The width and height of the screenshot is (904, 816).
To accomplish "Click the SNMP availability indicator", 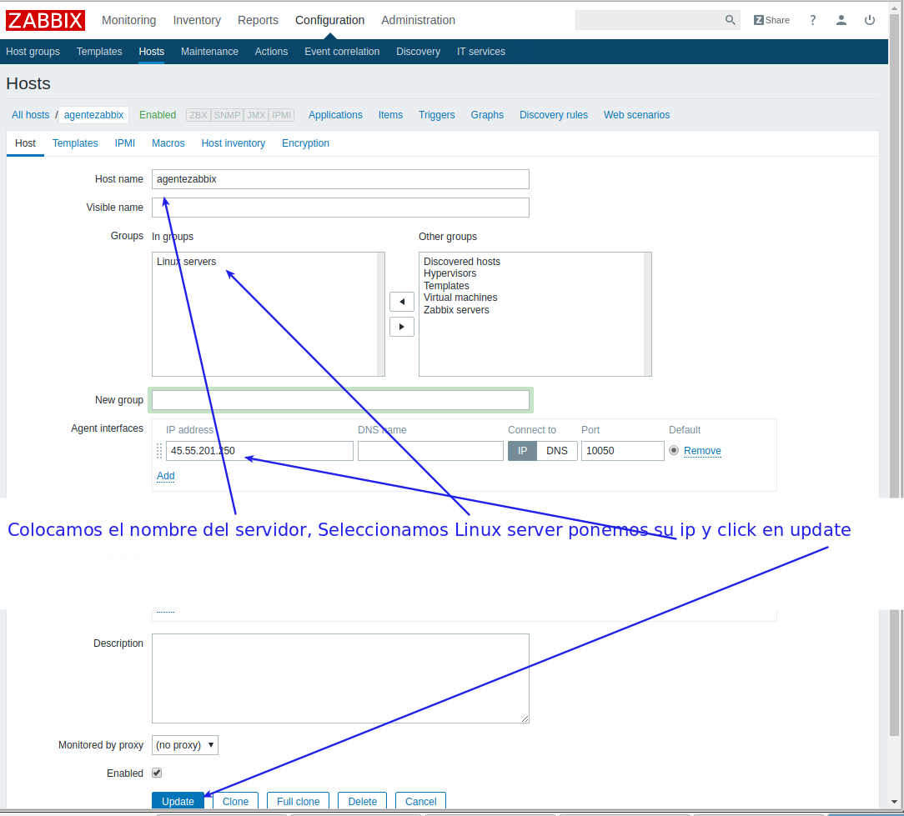I will (x=227, y=115).
